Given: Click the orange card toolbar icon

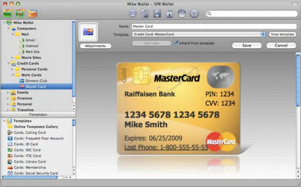Looking at the screenshot, I should point(32,14).
